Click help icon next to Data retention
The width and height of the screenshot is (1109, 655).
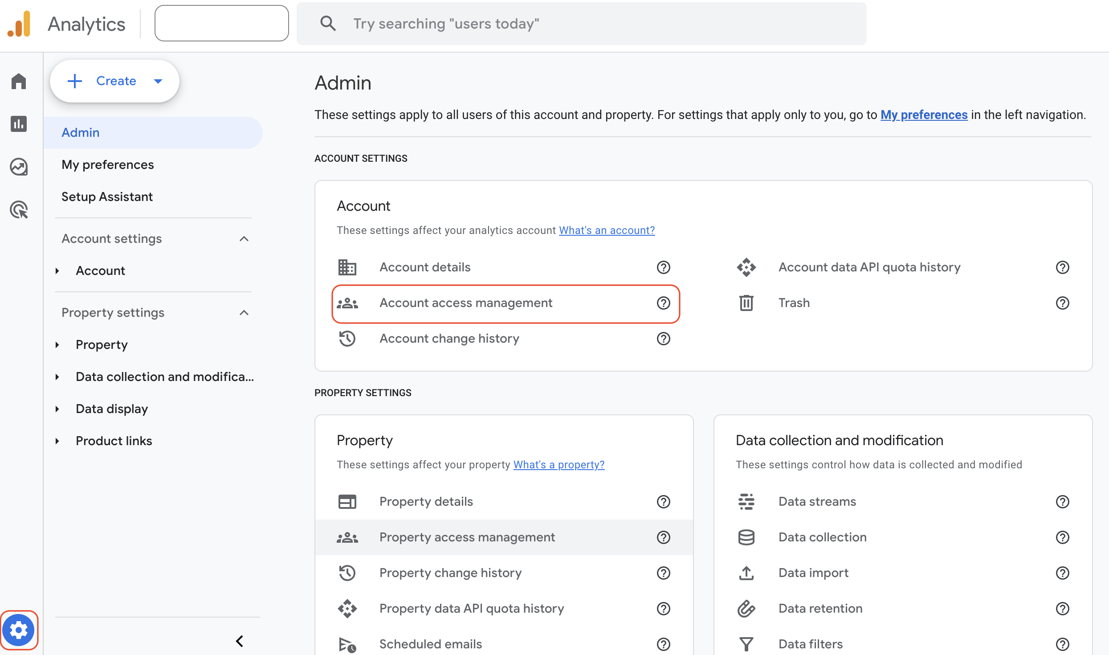[x=1062, y=609]
